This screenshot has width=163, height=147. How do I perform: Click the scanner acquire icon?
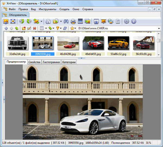(x=80, y=21)
